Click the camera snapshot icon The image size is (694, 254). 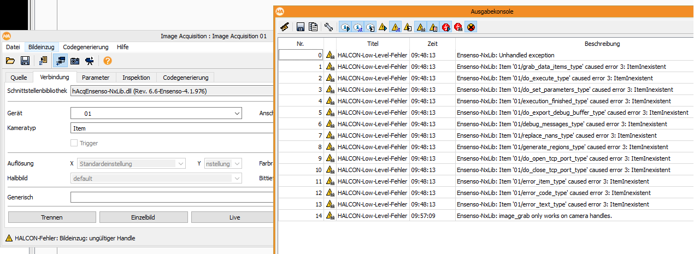75,61
